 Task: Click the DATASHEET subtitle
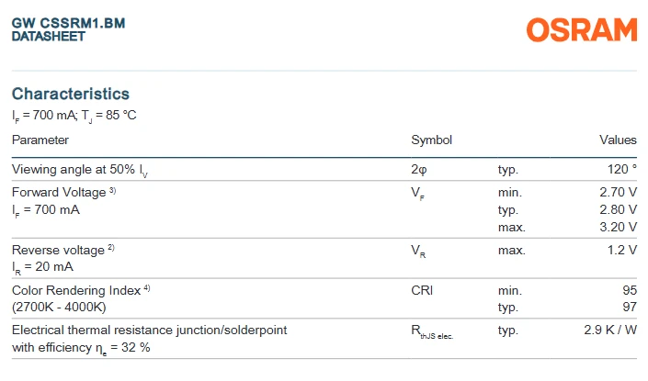(49, 37)
